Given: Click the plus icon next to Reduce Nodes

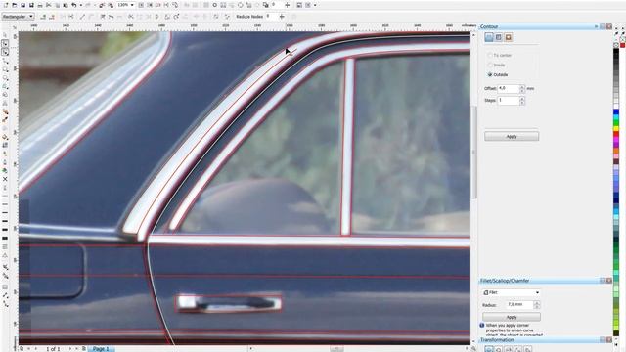Looking at the screenshot, I should click(x=282, y=17).
